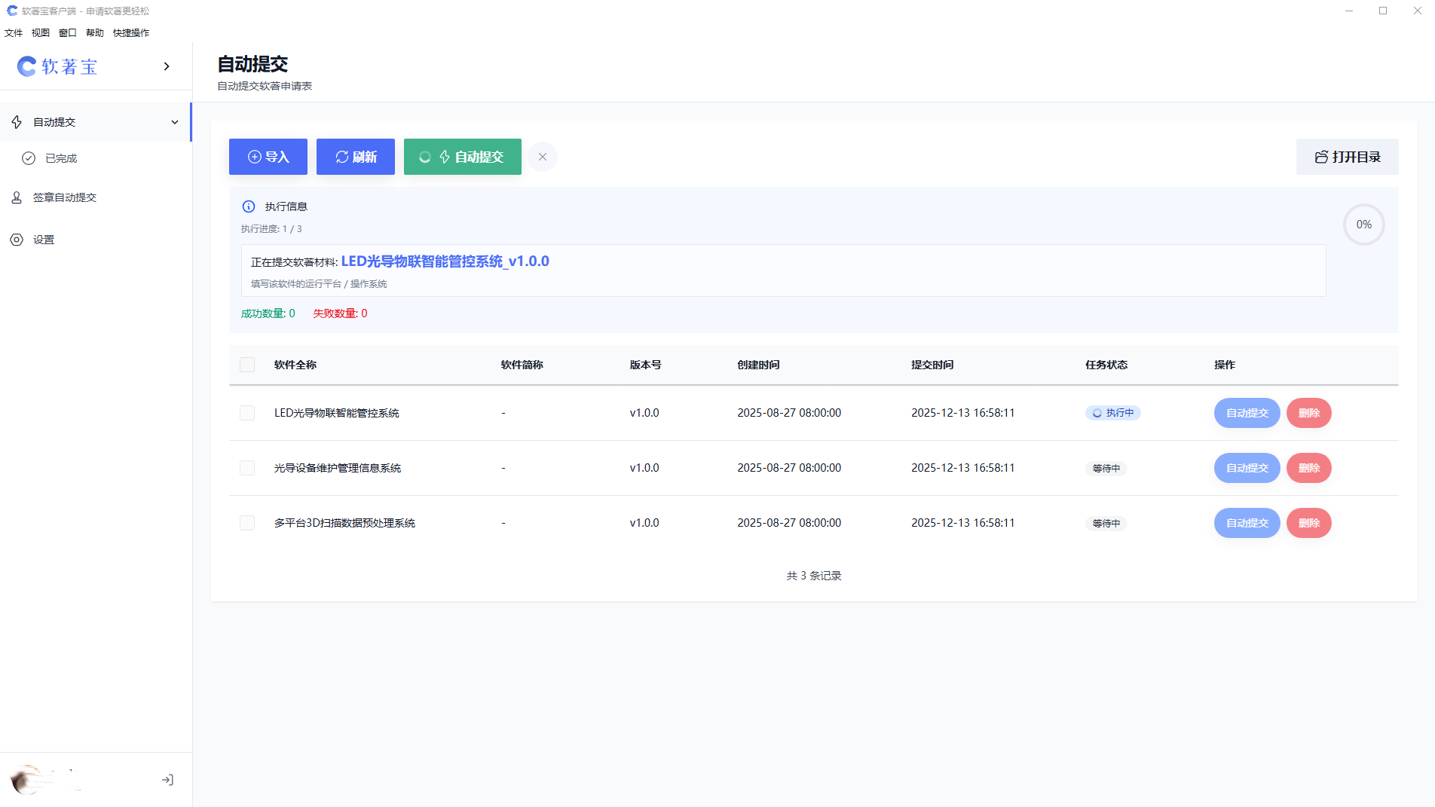Click the logout icon in sidebar footer

(x=167, y=780)
